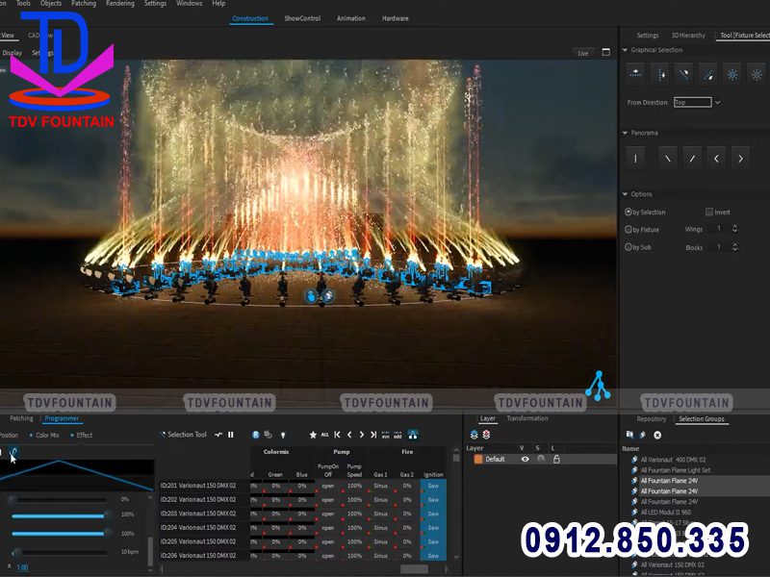770x577 pixels.
Task: Collapse the Panorama section
Action: pyautogui.click(x=625, y=133)
